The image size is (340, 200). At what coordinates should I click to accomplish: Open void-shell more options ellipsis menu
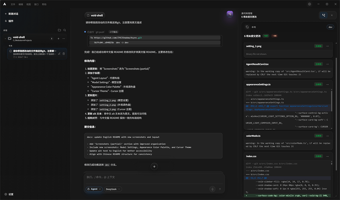click(x=64, y=39)
